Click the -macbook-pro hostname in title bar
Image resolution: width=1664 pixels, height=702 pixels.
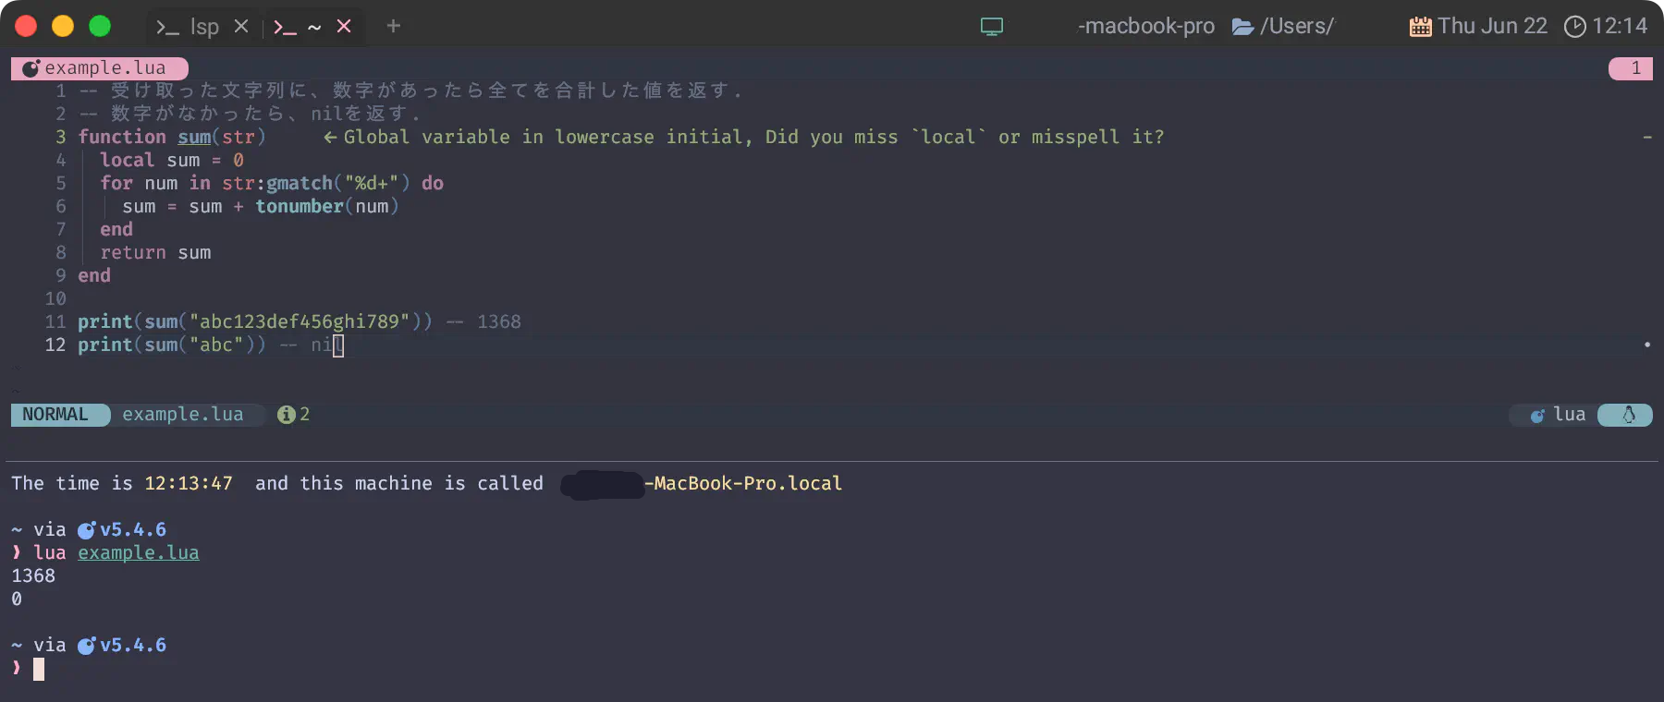click(1146, 26)
